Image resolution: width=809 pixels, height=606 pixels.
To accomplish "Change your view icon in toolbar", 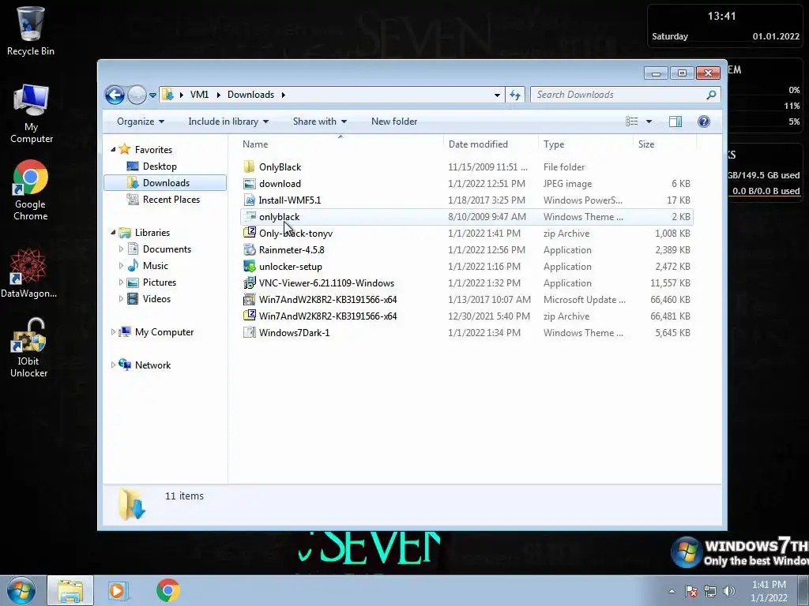I will click(x=631, y=122).
